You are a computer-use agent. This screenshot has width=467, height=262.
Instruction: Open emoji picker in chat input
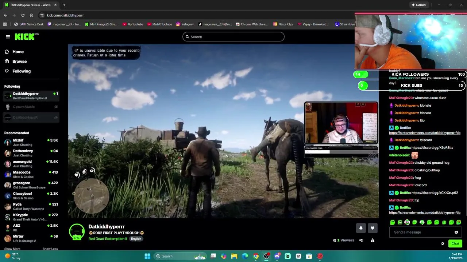[x=456, y=232]
